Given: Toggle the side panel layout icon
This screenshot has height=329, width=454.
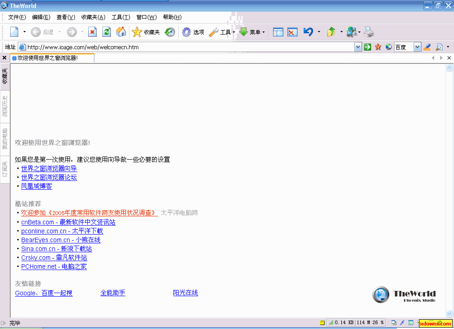Looking at the screenshot, I should click(278, 32).
